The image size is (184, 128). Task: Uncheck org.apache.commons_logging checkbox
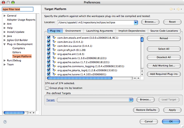[49, 66]
